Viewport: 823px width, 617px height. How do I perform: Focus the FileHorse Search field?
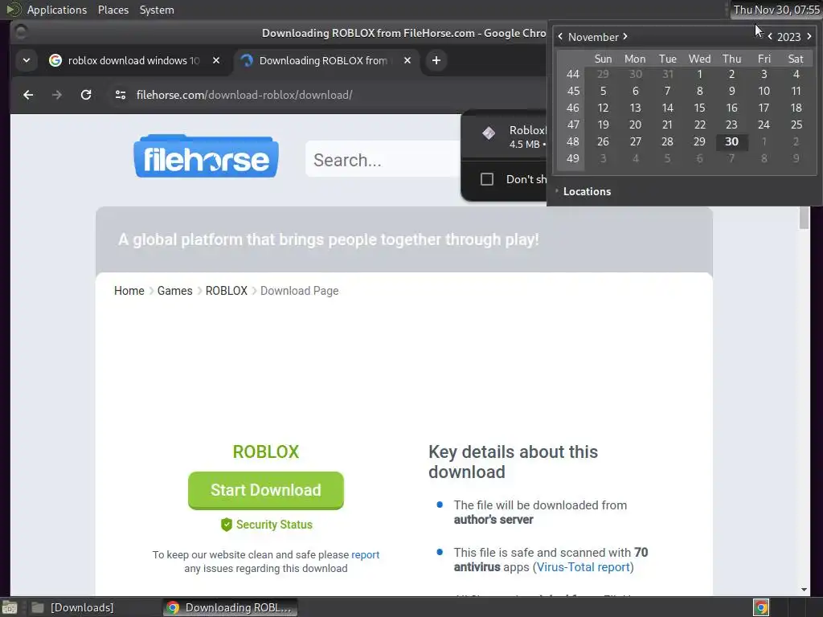click(383, 160)
